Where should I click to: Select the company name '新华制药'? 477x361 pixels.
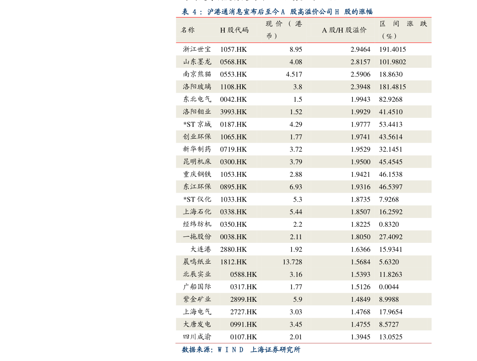point(197,149)
